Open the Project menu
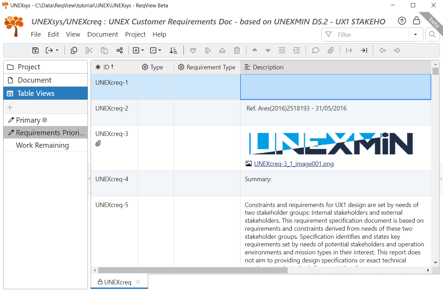443x291 pixels. [x=135, y=35]
